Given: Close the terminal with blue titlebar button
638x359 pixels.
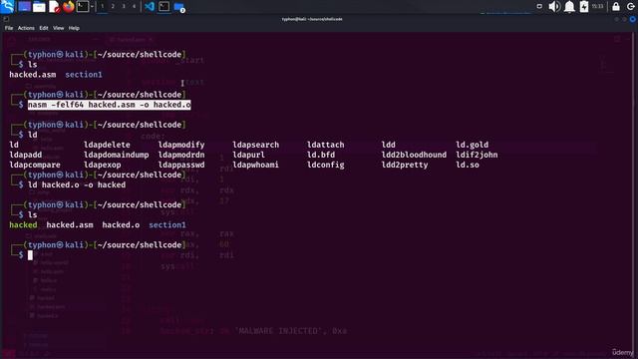Looking at the screenshot, I should coord(633,19).
